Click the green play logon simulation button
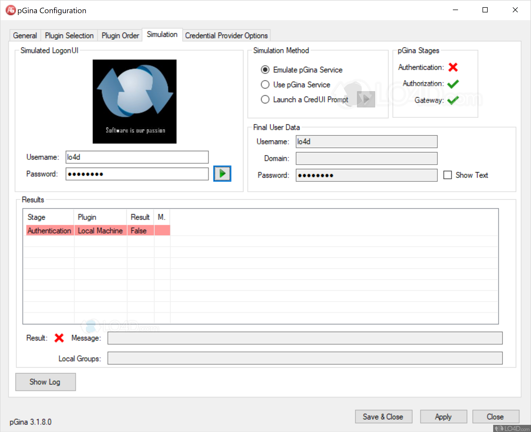Screen dimensions: 531x432 pyautogui.click(x=222, y=174)
